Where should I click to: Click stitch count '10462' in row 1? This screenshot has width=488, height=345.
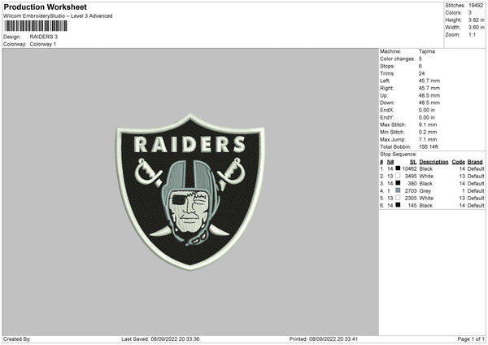tap(409, 168)
